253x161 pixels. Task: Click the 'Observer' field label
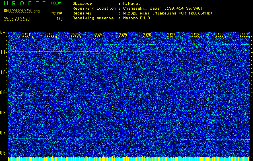point(82,4)
